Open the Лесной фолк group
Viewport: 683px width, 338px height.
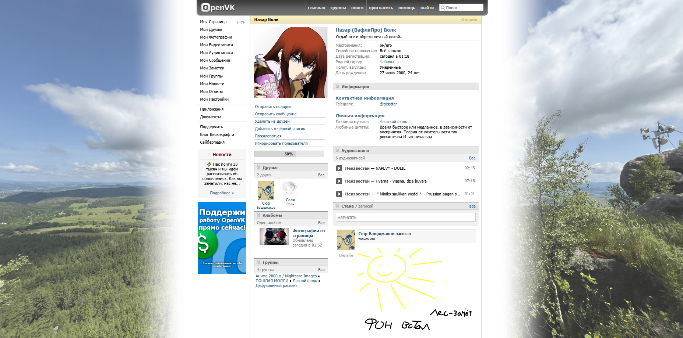[x=305, y=281]
